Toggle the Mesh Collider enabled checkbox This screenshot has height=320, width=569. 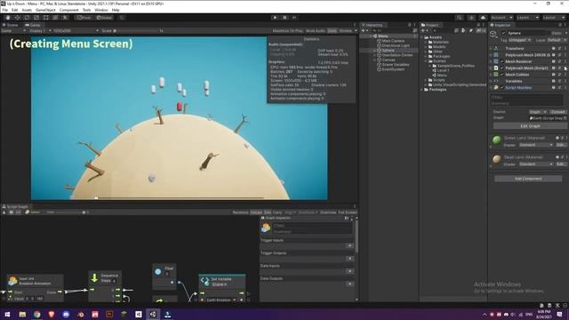[x=502, y=75]
